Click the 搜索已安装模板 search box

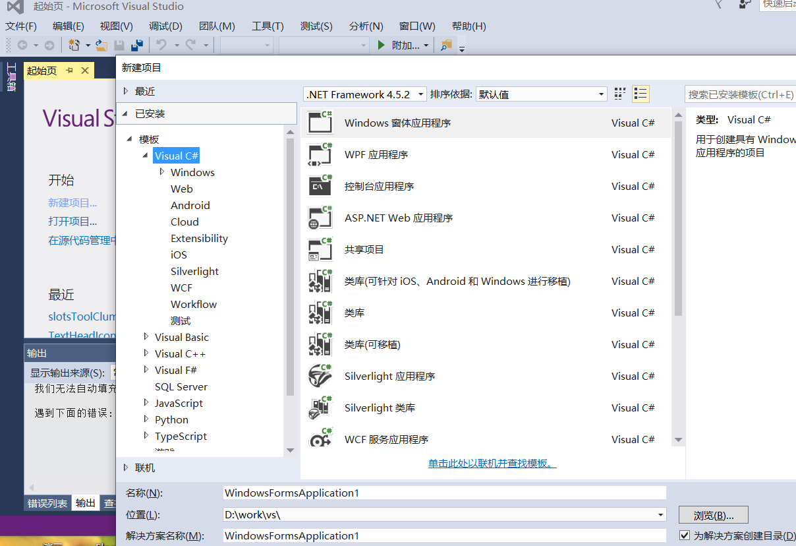point(741,94)
